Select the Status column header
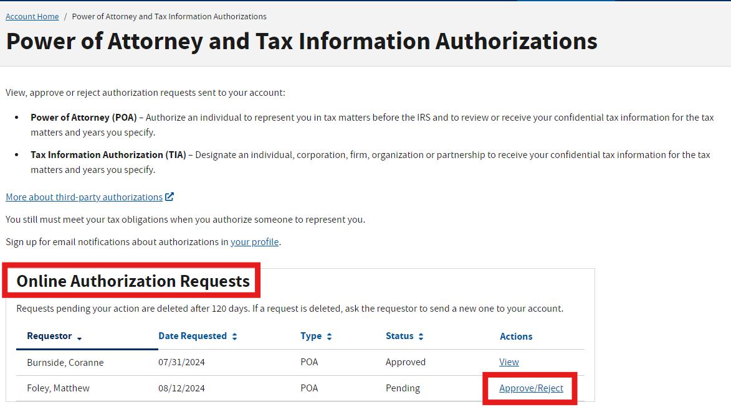The image size is (731, 415). coord(399,335)
